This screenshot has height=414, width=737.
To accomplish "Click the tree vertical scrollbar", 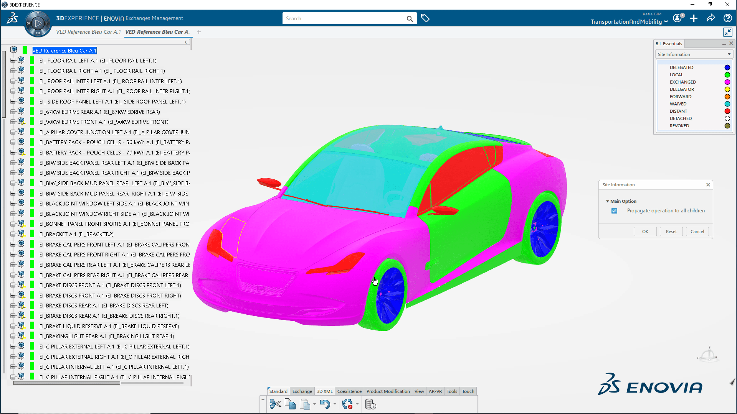I will point(4,84).
